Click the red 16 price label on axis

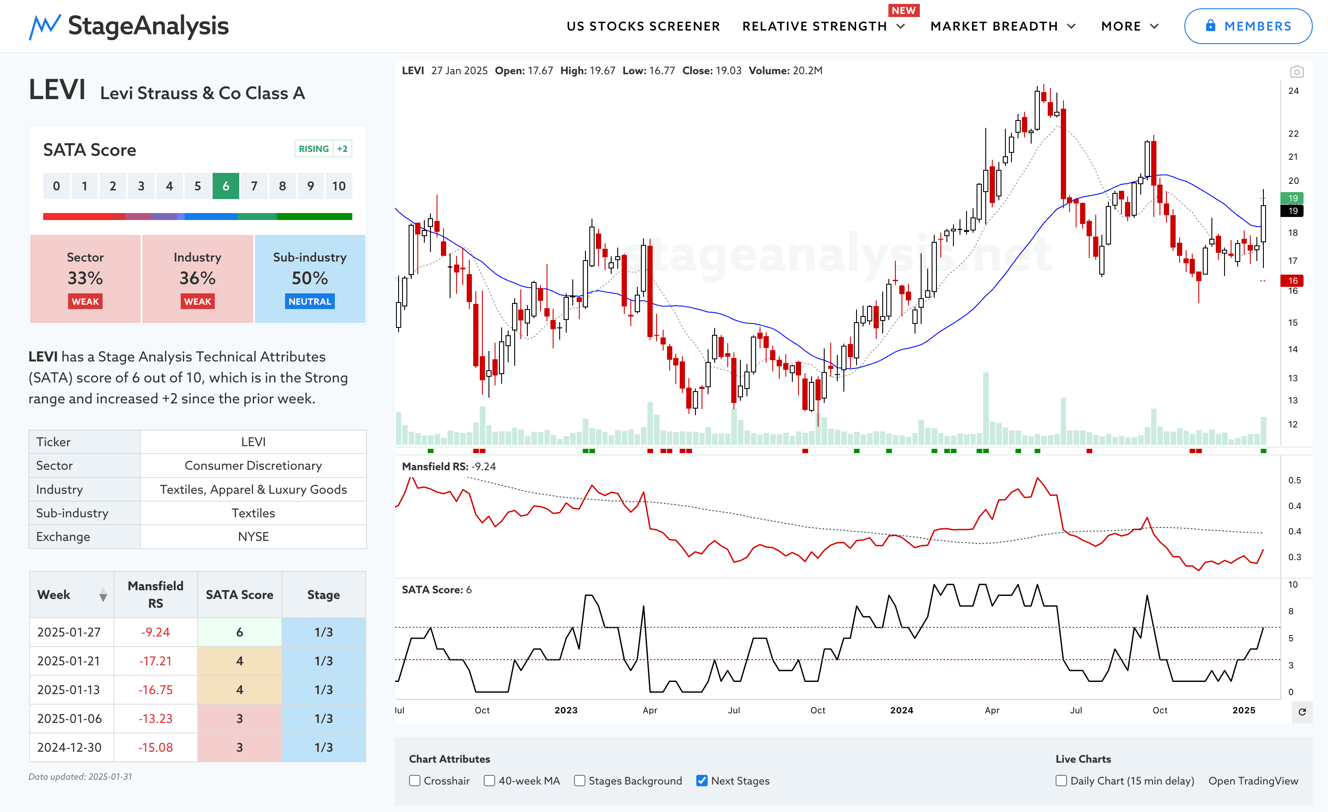[x=1292, y=281]
